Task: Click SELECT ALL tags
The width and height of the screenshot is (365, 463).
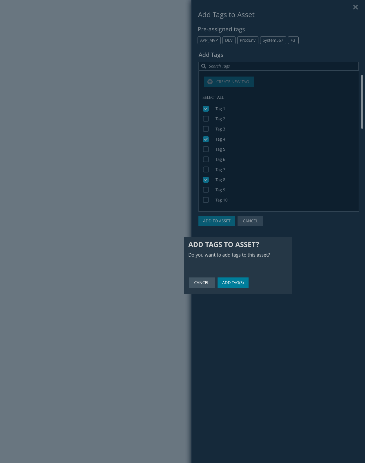Action: [x=213, y=97]
